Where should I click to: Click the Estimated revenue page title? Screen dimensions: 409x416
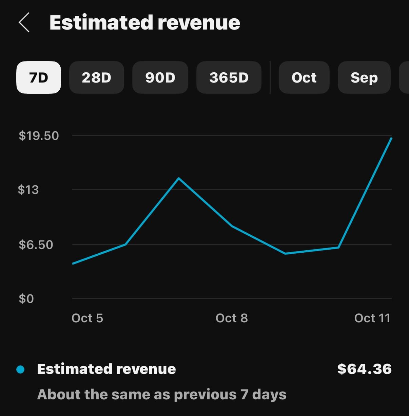pos(144,23)
